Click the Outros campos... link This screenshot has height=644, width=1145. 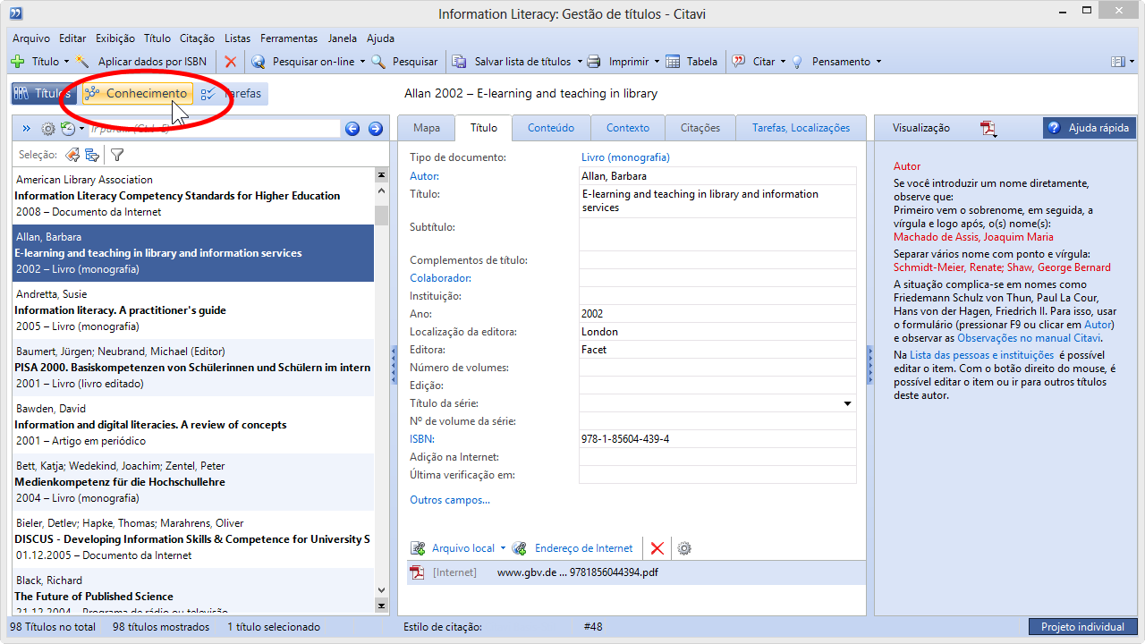click(450, 500)
